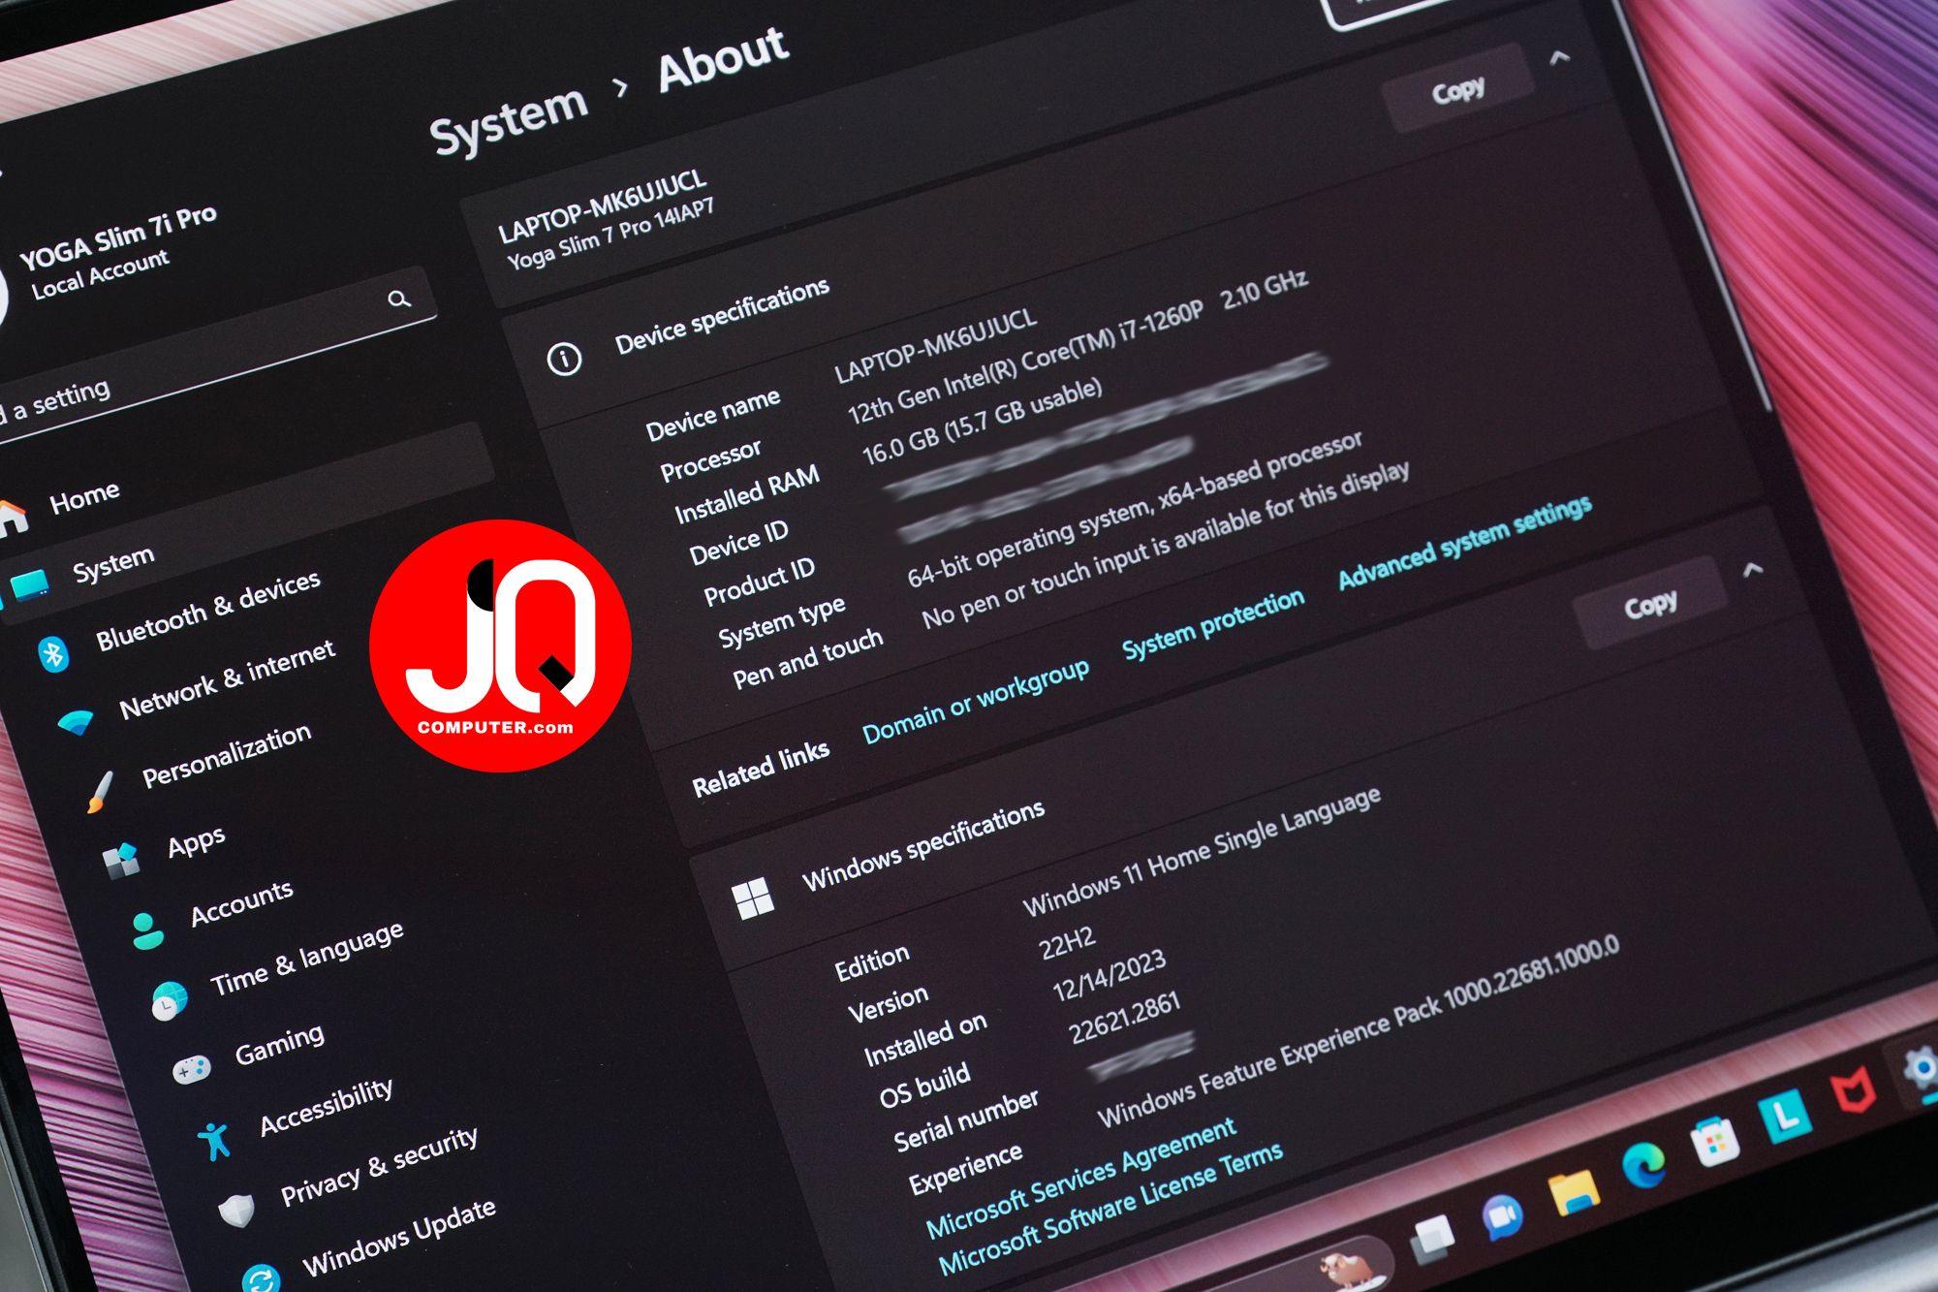This screenshot has height=1292, width=1938.
Task: Open Network & internet via Wi-Fi icon
Action: (x=75, y=723)
